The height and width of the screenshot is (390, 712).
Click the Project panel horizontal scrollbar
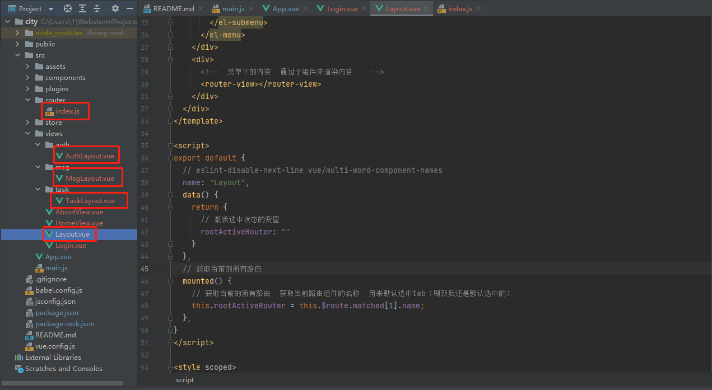coord(62,383)
